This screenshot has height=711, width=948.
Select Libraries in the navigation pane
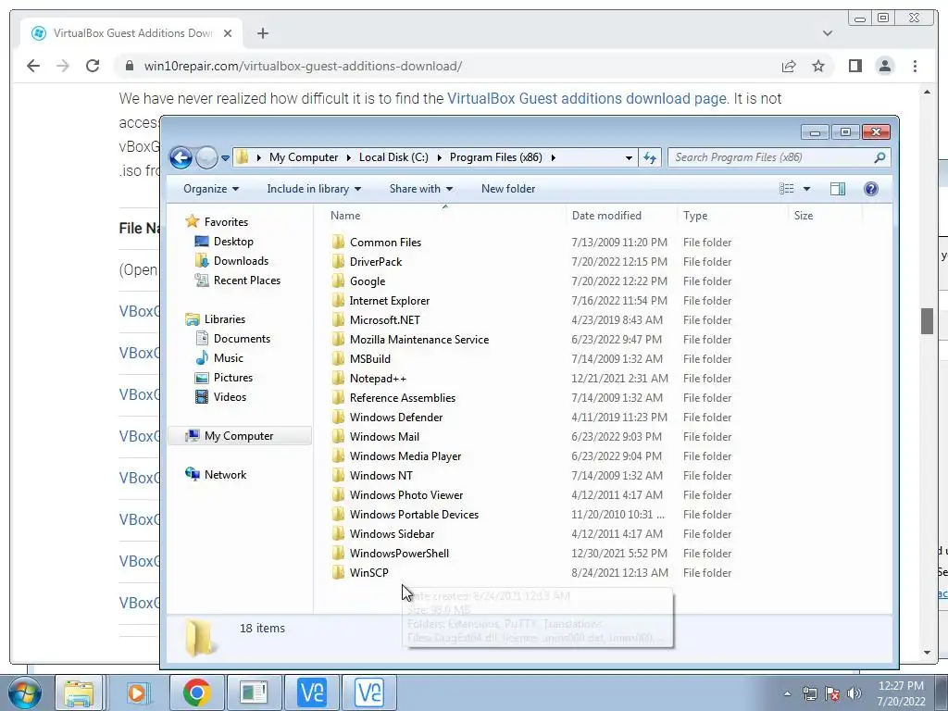point(224,319)
